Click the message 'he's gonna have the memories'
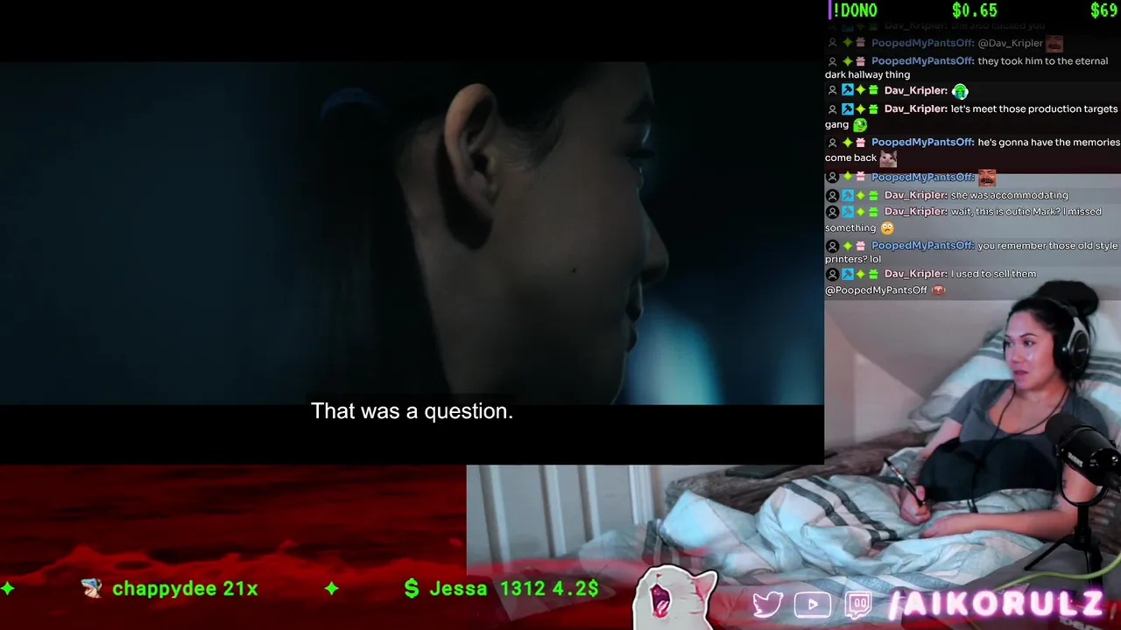Image resolution: width=1121 pixels, height=630 pixels. 1049,143
